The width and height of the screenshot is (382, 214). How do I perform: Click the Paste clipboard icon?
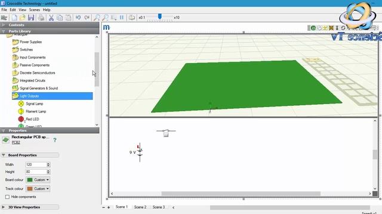(x=69, y=17)
